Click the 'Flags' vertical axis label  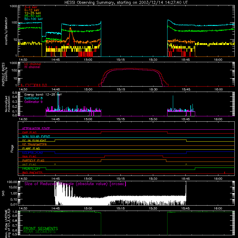point(12,148)
